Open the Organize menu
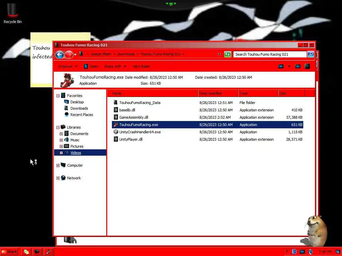 pyautogui.click(x=67, y=66)
